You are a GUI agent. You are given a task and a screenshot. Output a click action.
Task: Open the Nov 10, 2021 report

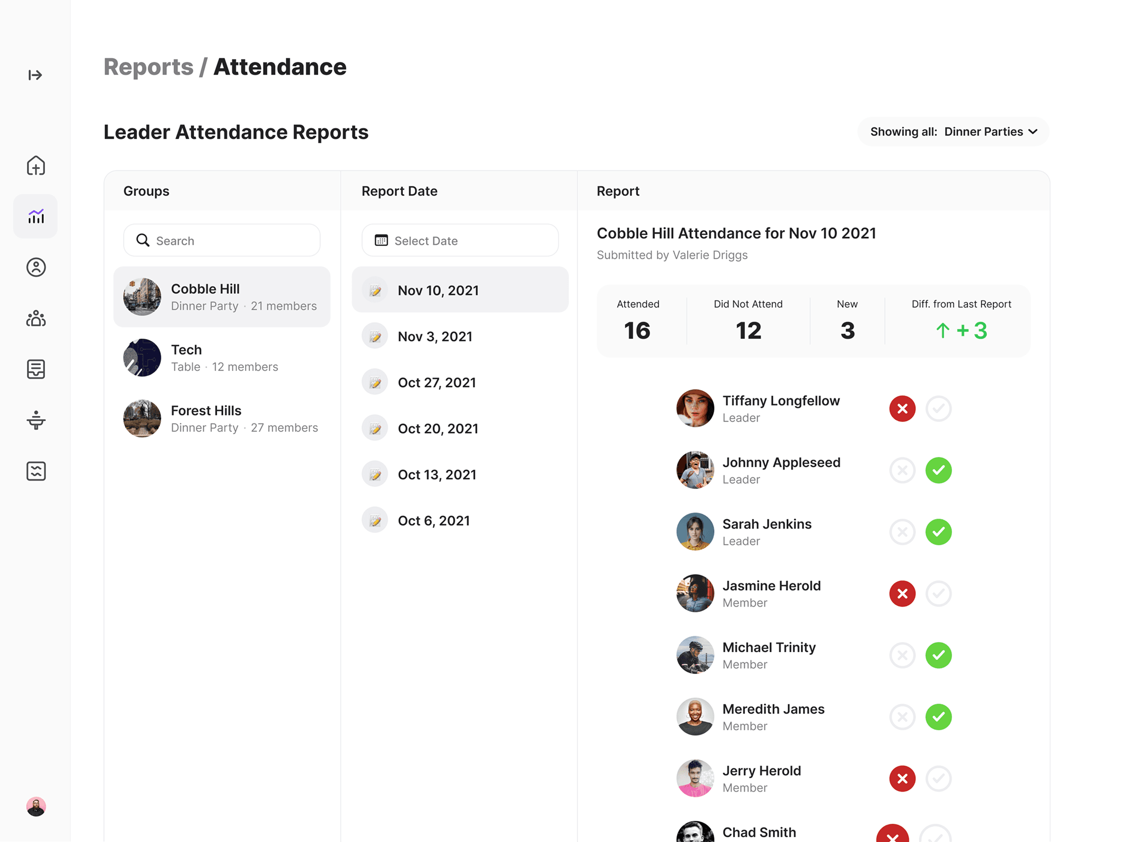(460, 290)
